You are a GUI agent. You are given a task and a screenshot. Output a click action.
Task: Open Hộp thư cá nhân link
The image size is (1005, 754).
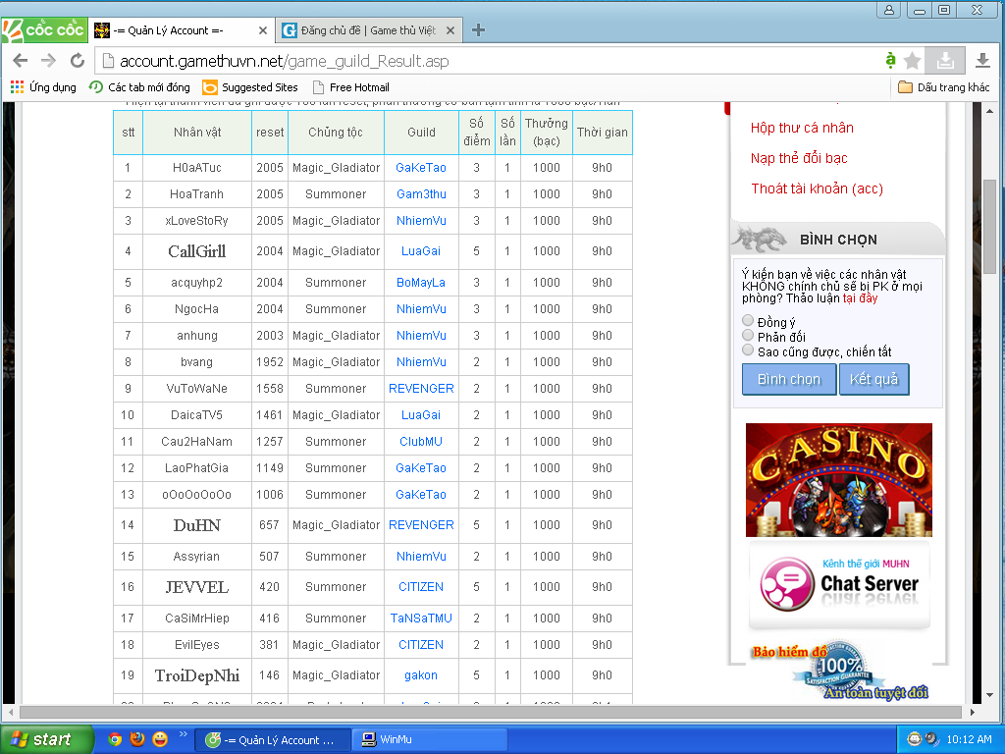[x=802, y=128]
